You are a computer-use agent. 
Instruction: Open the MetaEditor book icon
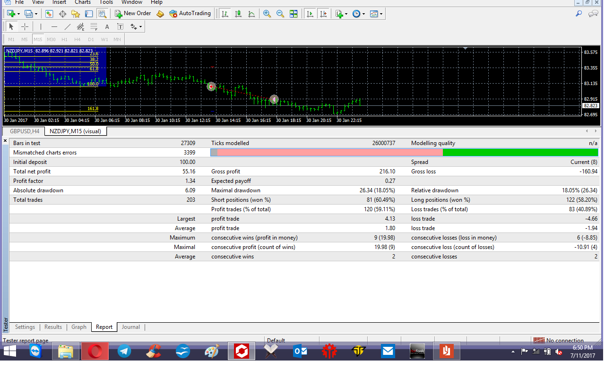pos(160,14)
